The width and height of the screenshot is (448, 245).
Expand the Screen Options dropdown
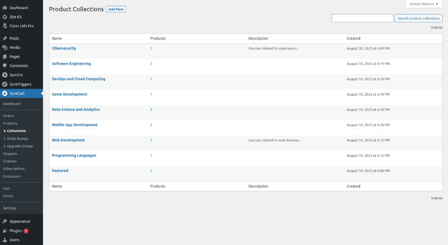pyautogui.click(x=423, y=4)
